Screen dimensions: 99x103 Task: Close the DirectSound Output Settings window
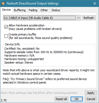95,3
